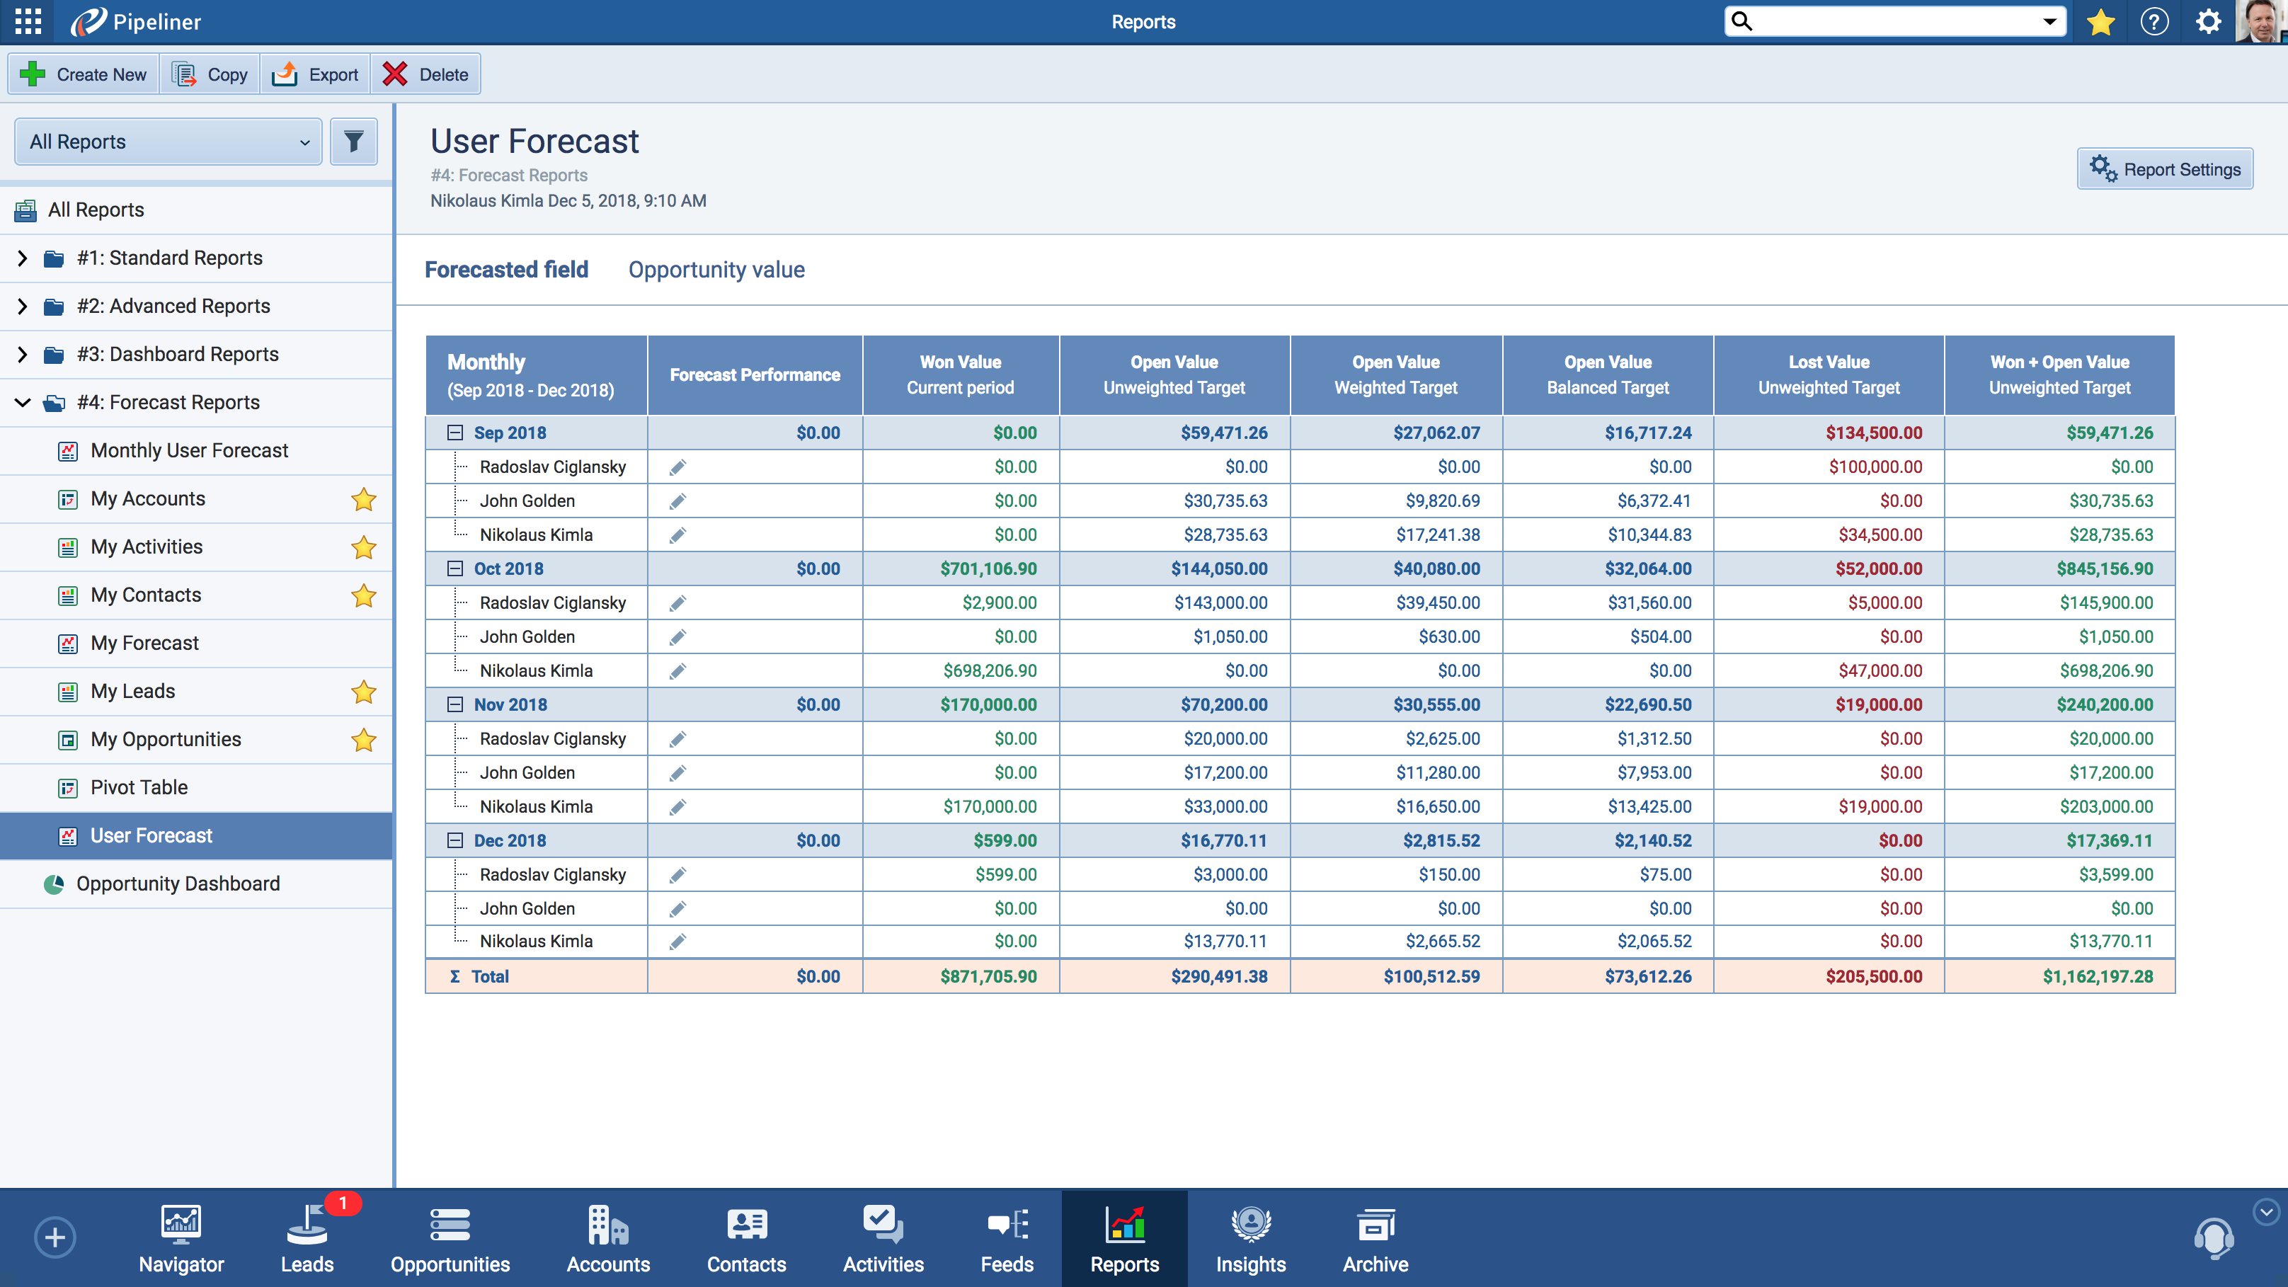
Task: Click the Export button
Action: pos(316,74)
